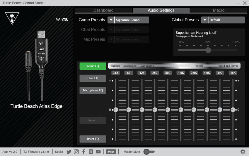Open the Twitter social link icon
The height and width of the screenshot is (156, 249).
pos(69,152)
